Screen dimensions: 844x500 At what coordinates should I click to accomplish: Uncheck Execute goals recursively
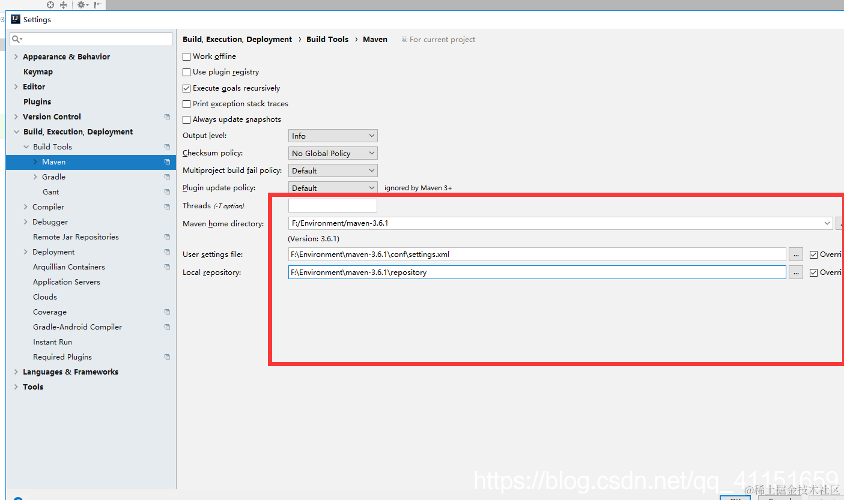[187, 88]
